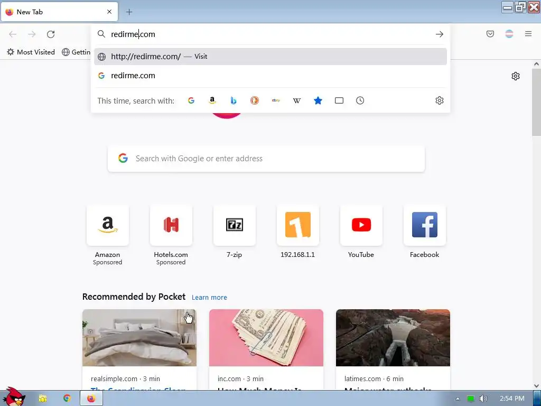Open the Firefox account avatar icon
The height and width of the screenshot is (406, 541).
click(x=509, y=34)
